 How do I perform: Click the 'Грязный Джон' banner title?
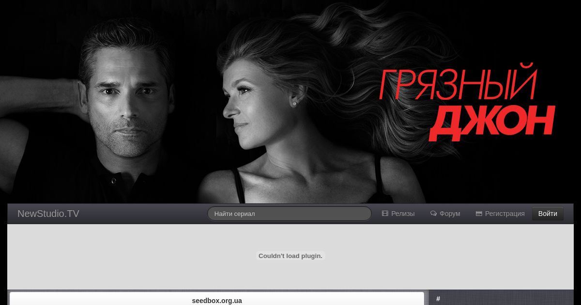point(467,103)
